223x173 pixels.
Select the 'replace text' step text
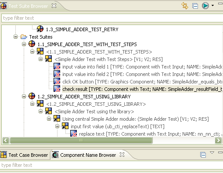pos(92,134)
